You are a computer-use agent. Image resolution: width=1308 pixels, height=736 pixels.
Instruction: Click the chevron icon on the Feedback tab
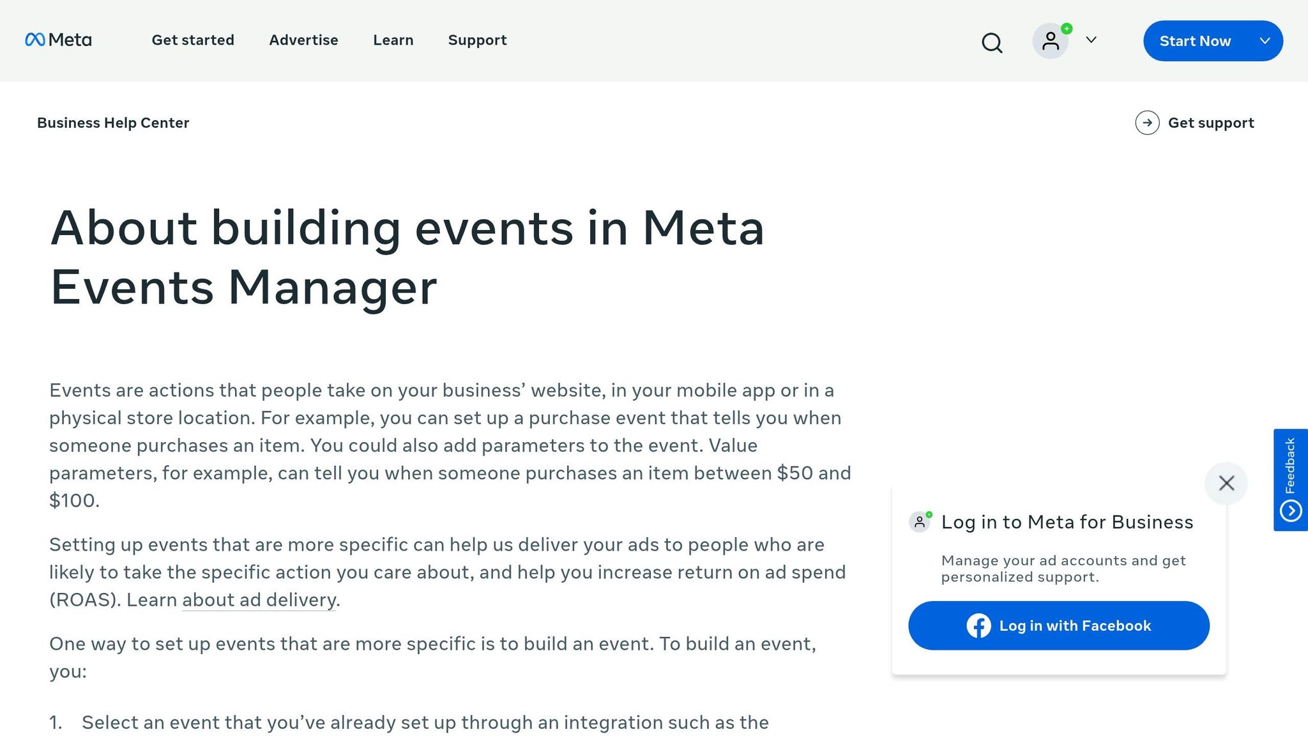(x=1292, y=511)
